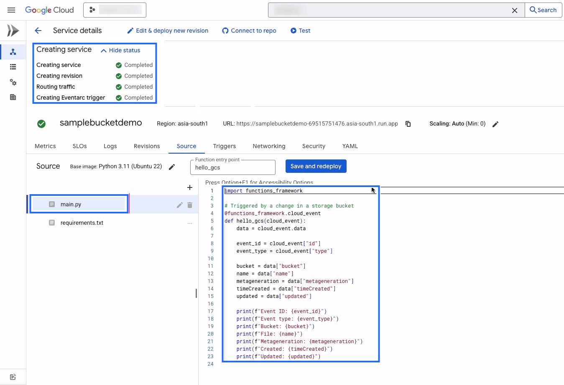This screenshot has width=564, height=385.
Task: Open requirements.txt more options menu
Action: (190, 223)
